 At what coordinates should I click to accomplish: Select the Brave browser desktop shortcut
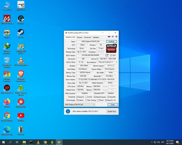tap(21, 76)
